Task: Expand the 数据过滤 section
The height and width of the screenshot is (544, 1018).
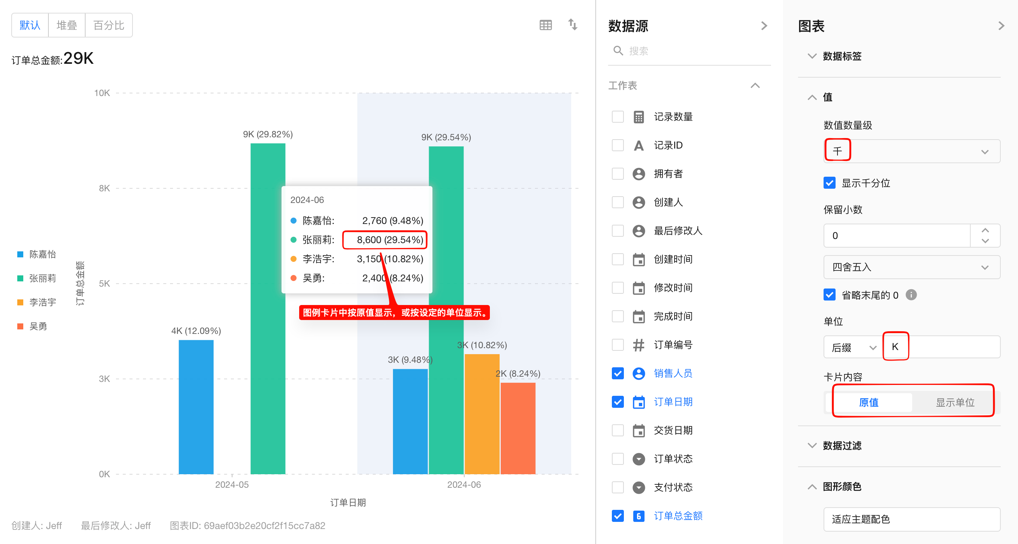Action: (842, 446)
